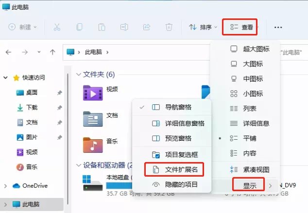The height and width of the screenshot is (213, 308).
Task: Go up one level with up arrow
Action: (52, 52)
